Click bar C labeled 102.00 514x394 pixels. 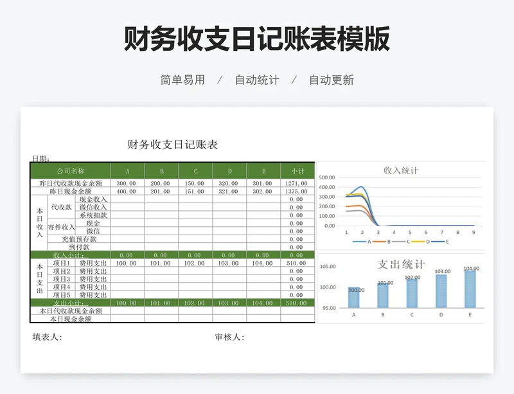412,293
